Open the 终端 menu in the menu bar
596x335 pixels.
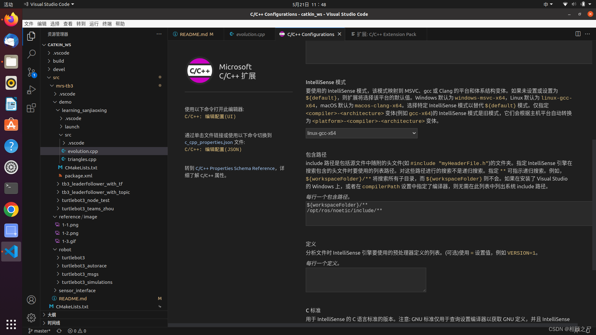107,24
